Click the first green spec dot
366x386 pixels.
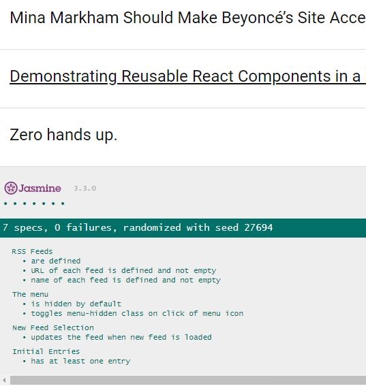5,204
